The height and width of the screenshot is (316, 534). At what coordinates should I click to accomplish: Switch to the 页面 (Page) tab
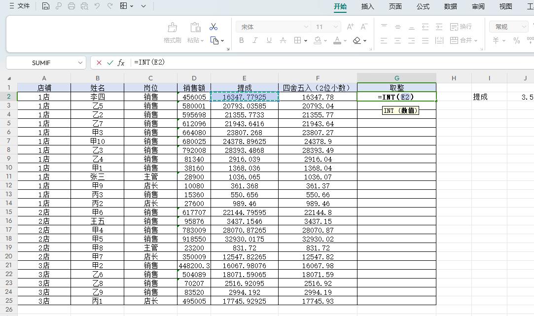[x=395, y=6]
